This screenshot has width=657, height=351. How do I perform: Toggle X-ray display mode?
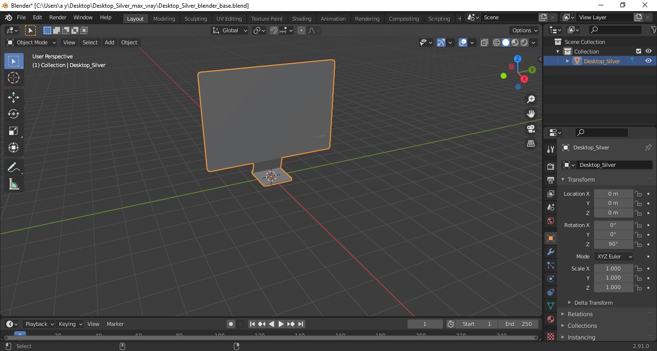click(x=485, y=42)
